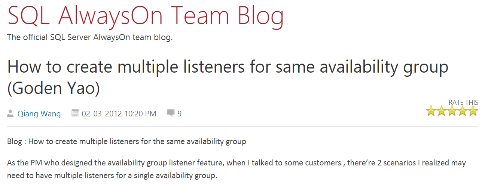The image size is (482, 189).
Task: Click the paragraph starting "As the PM"
Action: (237, 163)
